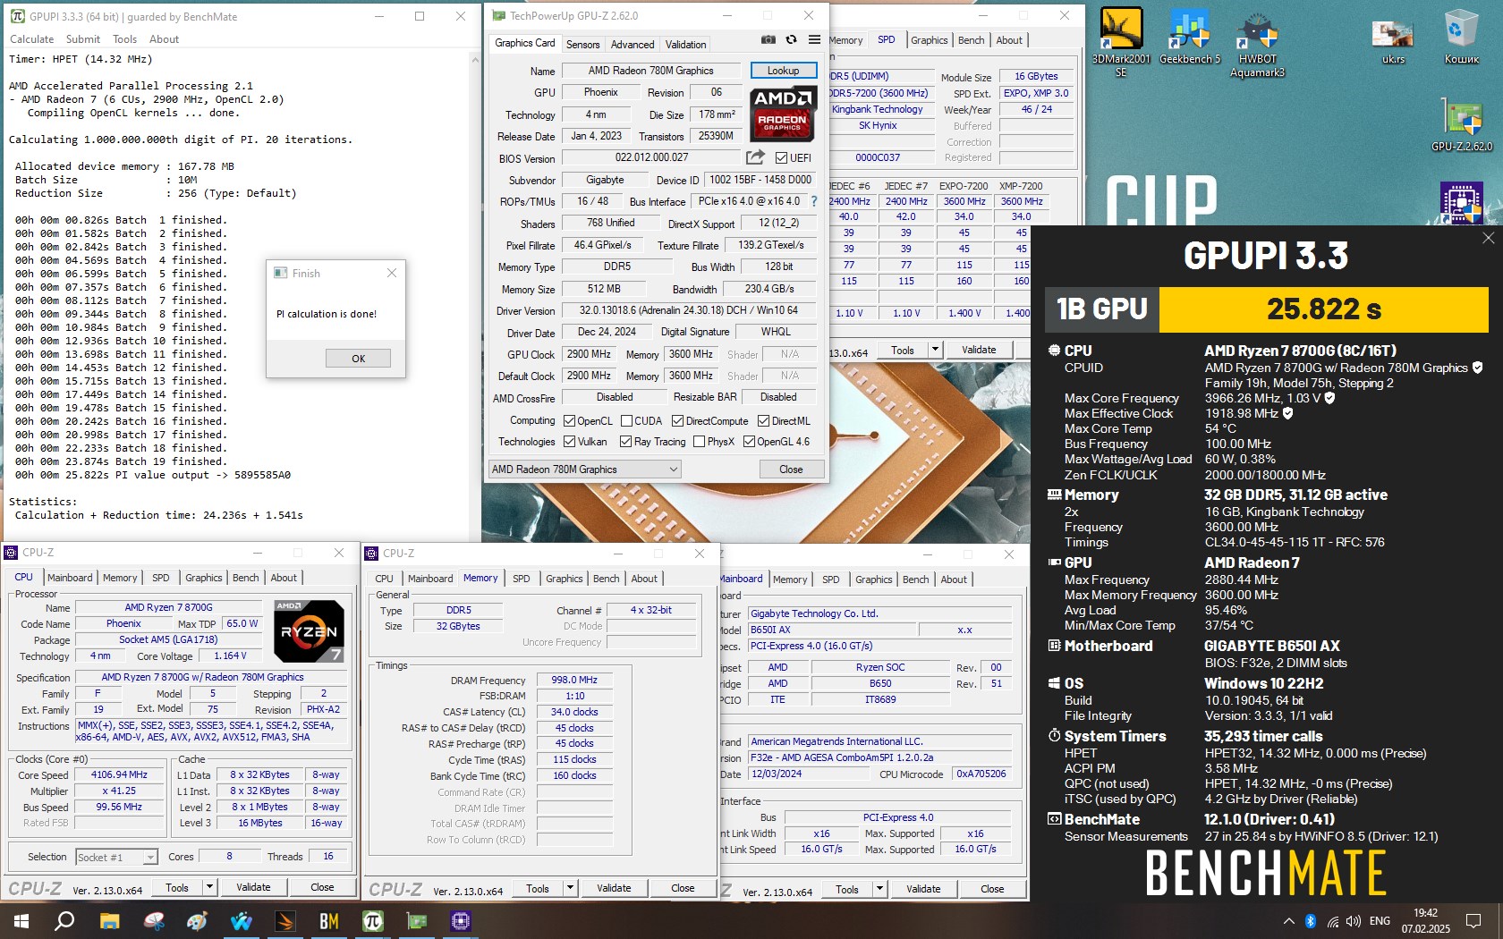1503x939 pixels.
Task: Open the notification center icon
Action: point(1473,921)
